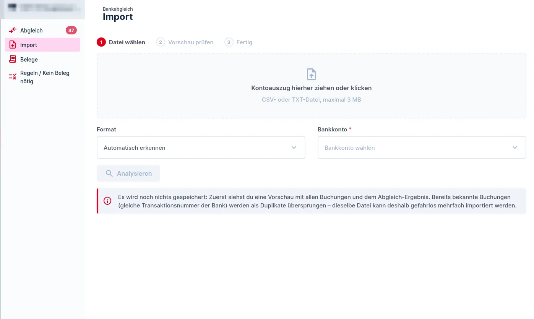534x319 pixels.
Task: Go to the Import menu item
Action: tap(42, 45)
